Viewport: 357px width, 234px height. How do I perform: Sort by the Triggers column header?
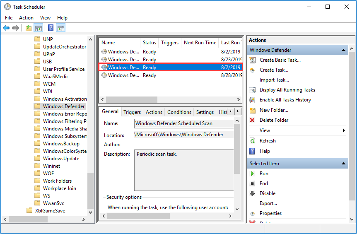pyautogui.click(x=170, y=43)
